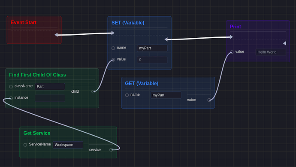Screen dimensions: 296x167
Task: Click the service output pin
Action: tap(111, 150)
